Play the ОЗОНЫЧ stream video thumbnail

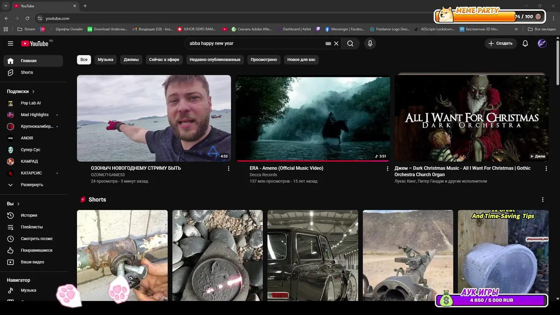tap(154, 118)
